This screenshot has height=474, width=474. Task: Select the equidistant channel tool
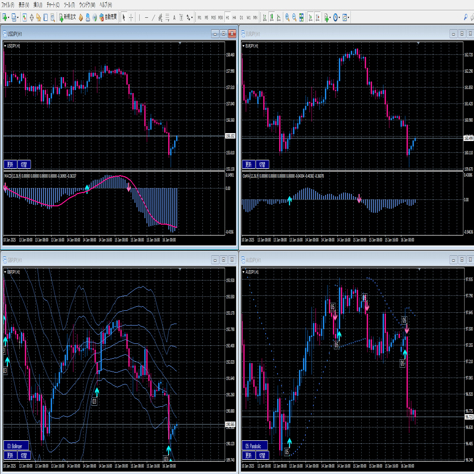click(160, 17)
